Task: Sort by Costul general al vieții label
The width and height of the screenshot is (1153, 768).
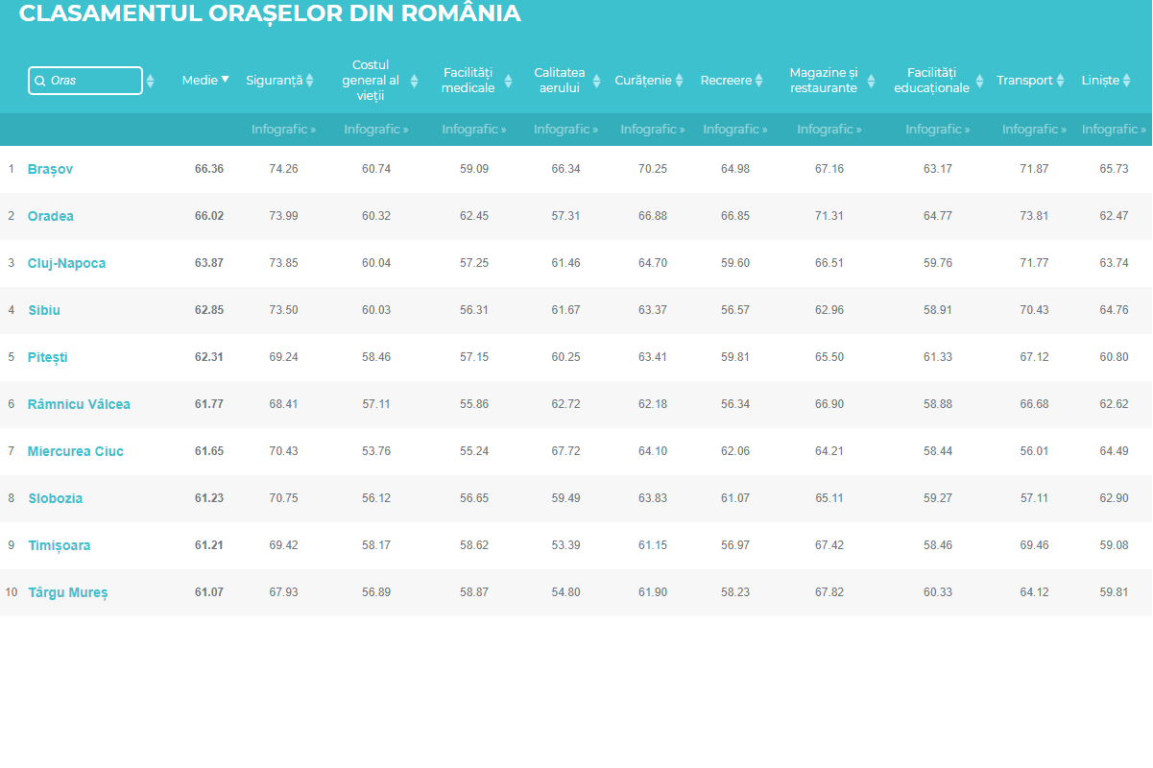Action: click(x=371, y=81)
